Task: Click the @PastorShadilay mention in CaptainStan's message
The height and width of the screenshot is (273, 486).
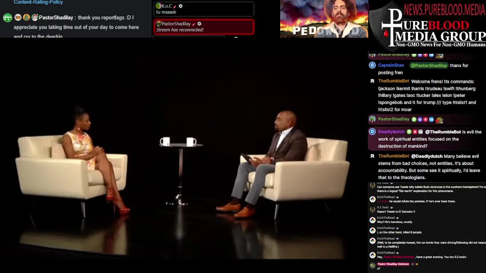Action: coord(429,66)
